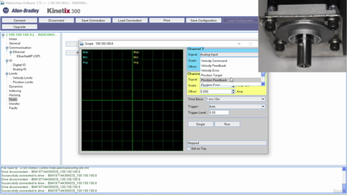Click Save Configuration button
The image size is (347, 195).
coord(203,21)
